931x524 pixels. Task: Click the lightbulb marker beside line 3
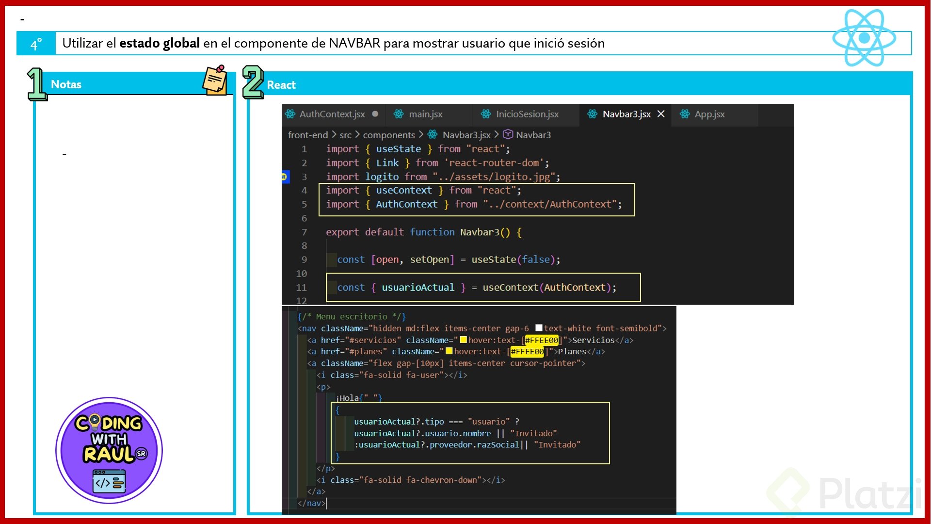pos(285,177)
